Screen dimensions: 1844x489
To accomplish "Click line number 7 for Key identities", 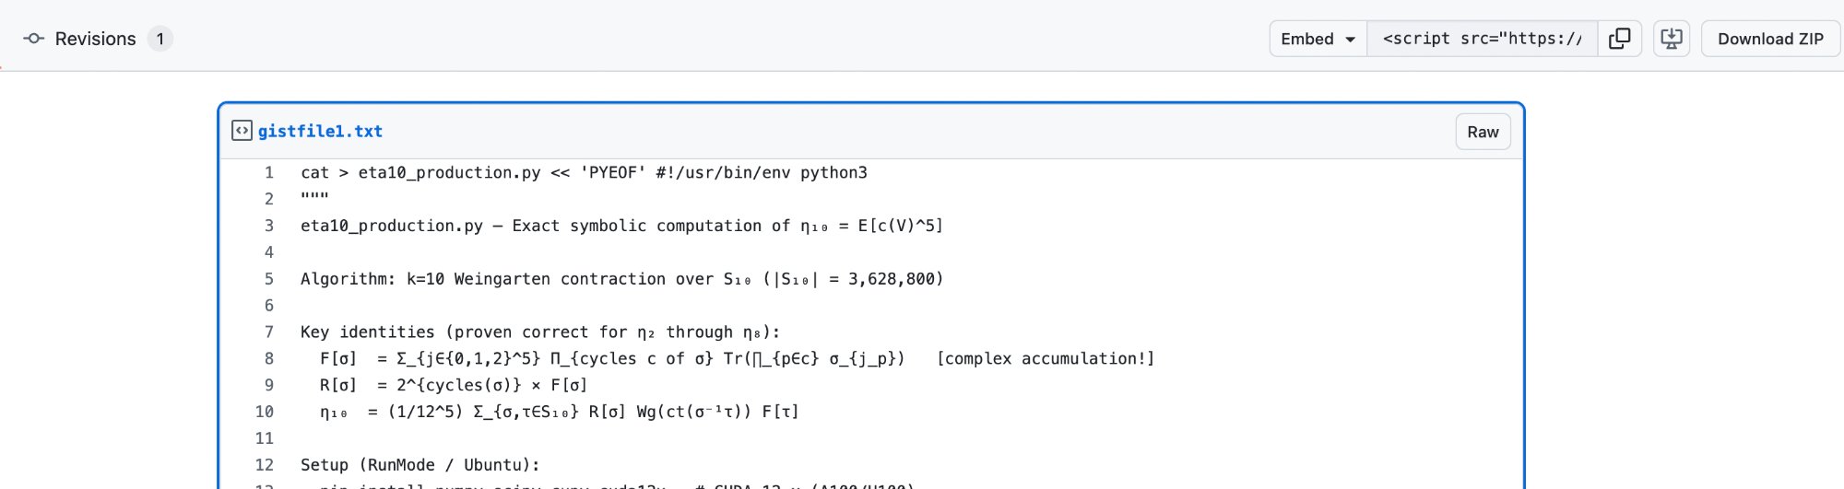I will 269,332.
